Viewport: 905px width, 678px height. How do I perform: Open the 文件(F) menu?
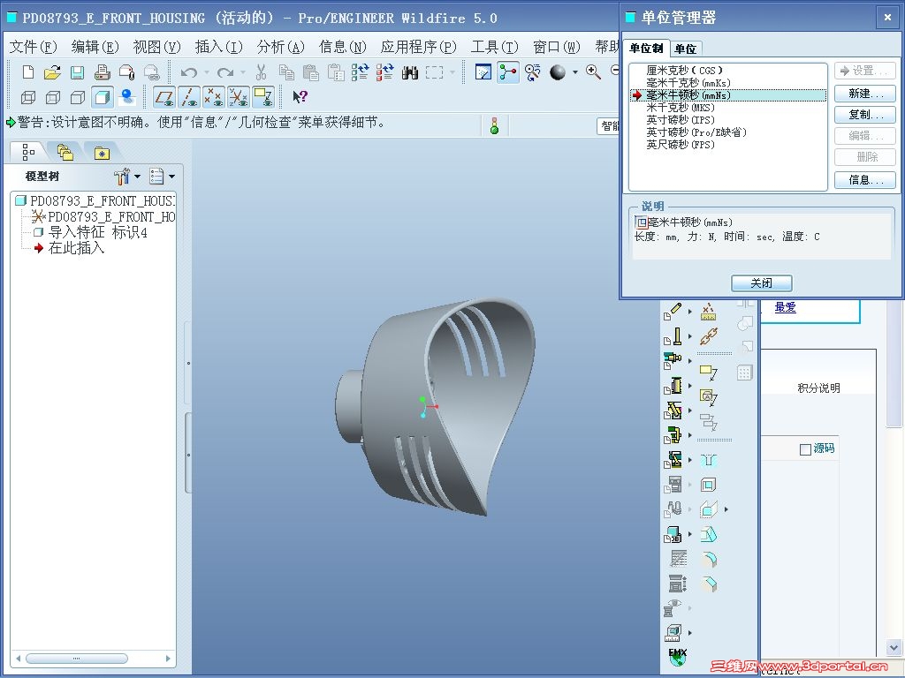(x=33, y=47)
